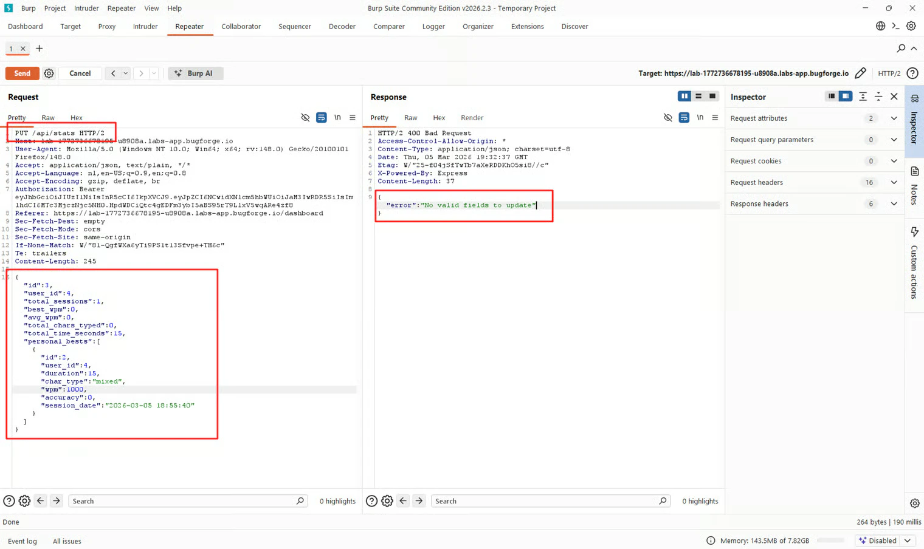Viewport: 924px width, 549px height.
Task: Click the Burp AI button
Action: pyautogui.click(x=195, y=73)
